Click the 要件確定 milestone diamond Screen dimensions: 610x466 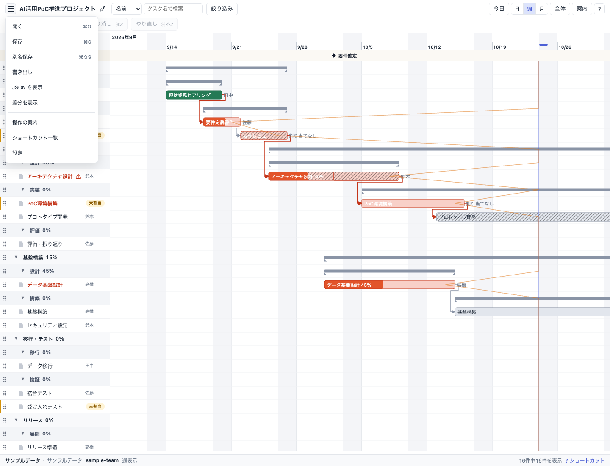[x=334, y=55]
